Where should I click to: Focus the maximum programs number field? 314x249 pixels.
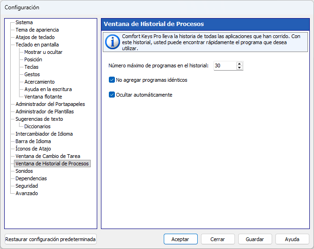click(x=225, y=66)
